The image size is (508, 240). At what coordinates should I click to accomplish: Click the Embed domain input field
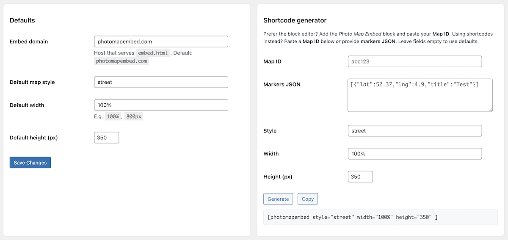tap(161, 41)
